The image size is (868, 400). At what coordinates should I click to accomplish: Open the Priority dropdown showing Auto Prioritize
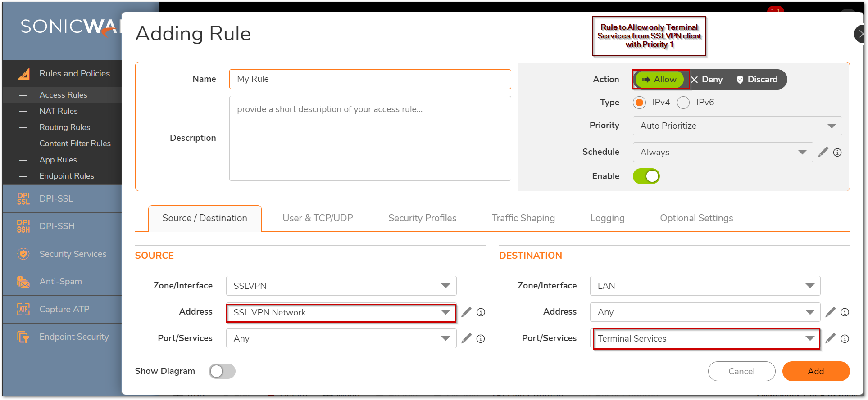[737, 126]
